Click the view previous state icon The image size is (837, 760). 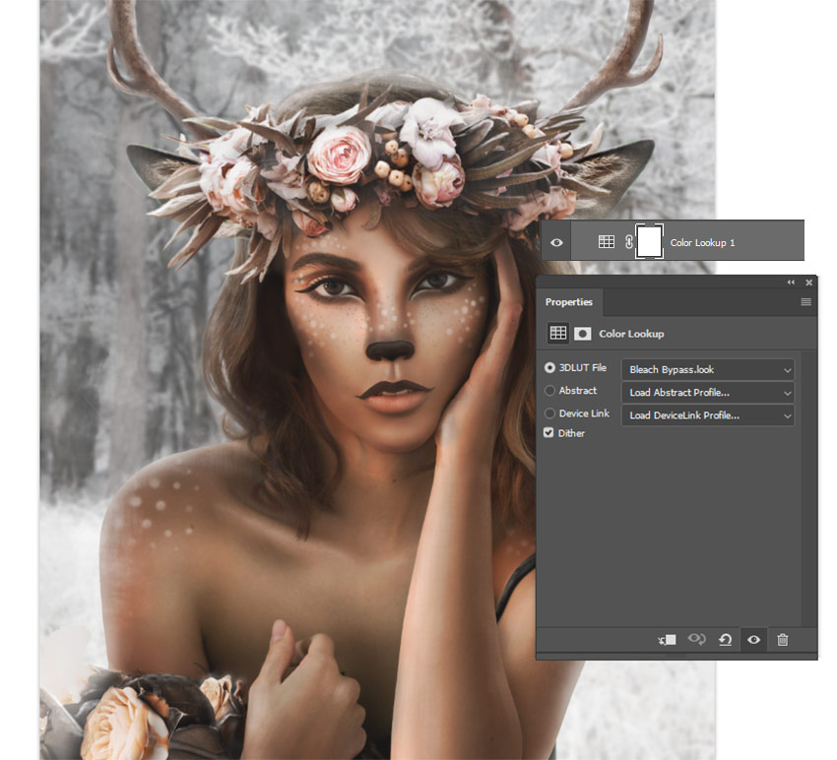696,639
